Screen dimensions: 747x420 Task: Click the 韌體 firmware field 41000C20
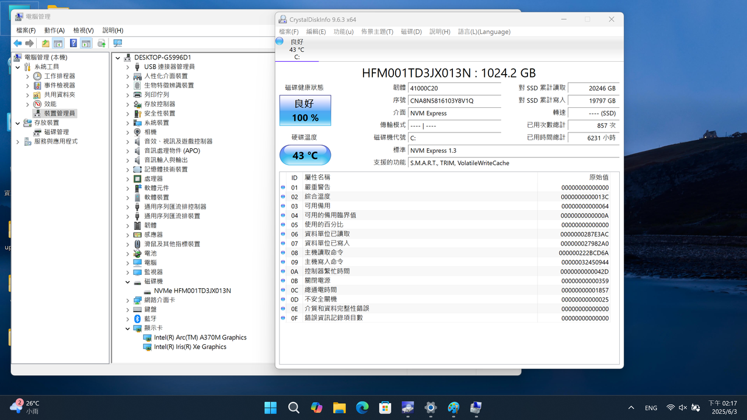[x=454, y=89]
